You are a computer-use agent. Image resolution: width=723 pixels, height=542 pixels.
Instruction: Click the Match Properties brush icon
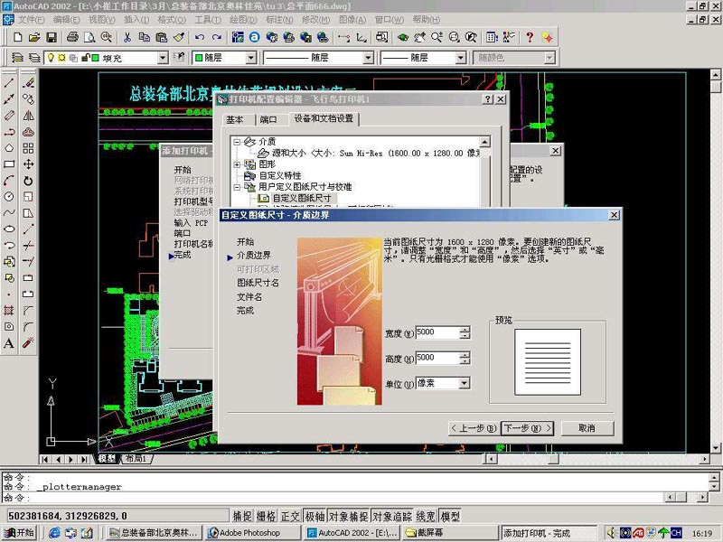coord(179,37)
